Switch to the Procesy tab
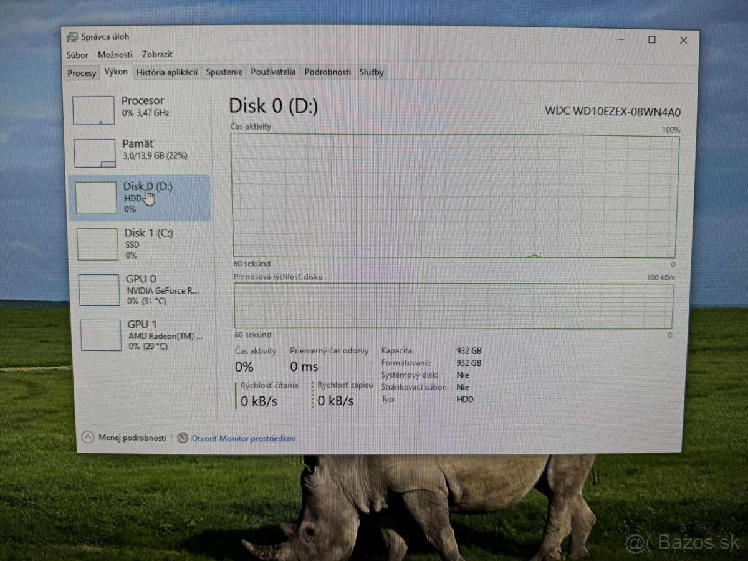The width and height of the screenshot is (748, 561). [x=81, y=73]
